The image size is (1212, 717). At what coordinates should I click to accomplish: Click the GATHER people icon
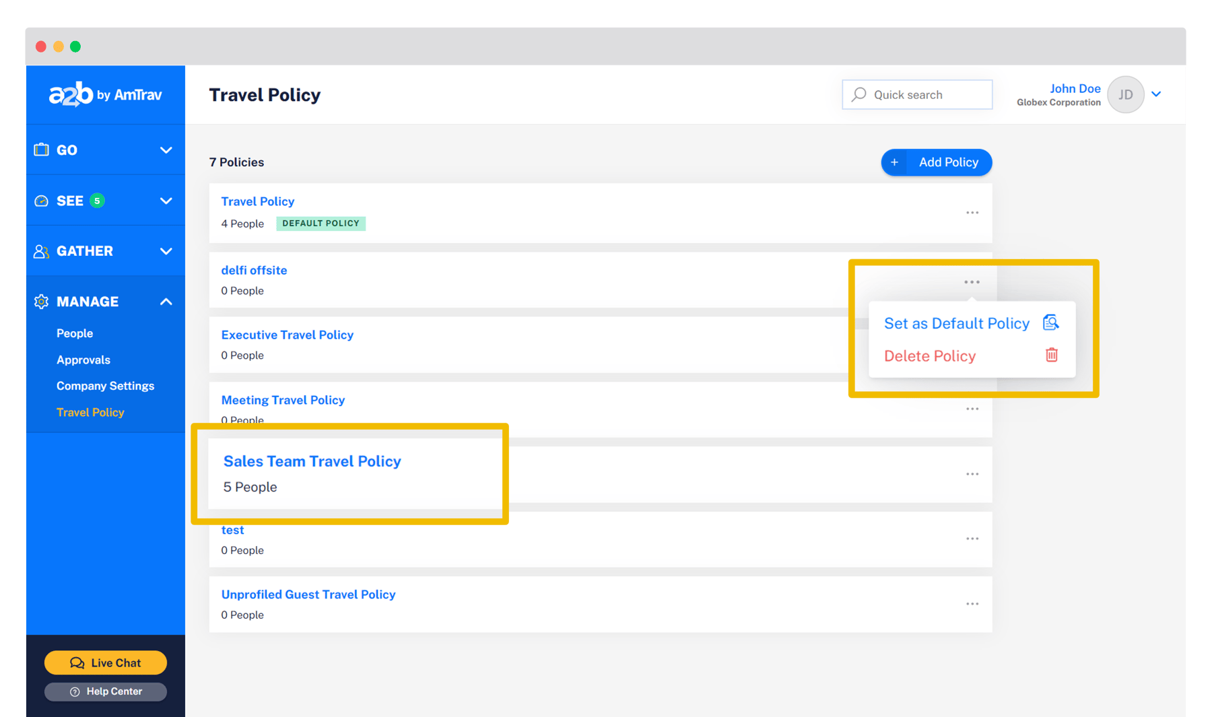point(42,250)
